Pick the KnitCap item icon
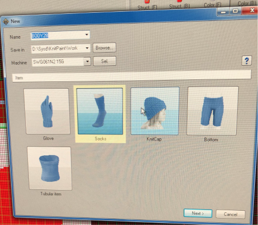 click(155, 111)
